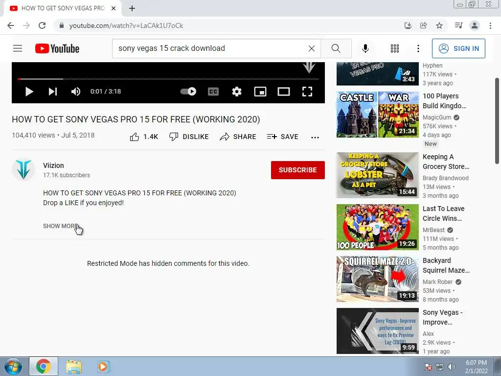Search with your voice microphone

[365, 48]
